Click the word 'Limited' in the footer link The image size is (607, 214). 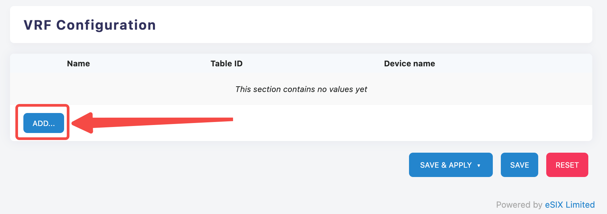pos(580,205)
